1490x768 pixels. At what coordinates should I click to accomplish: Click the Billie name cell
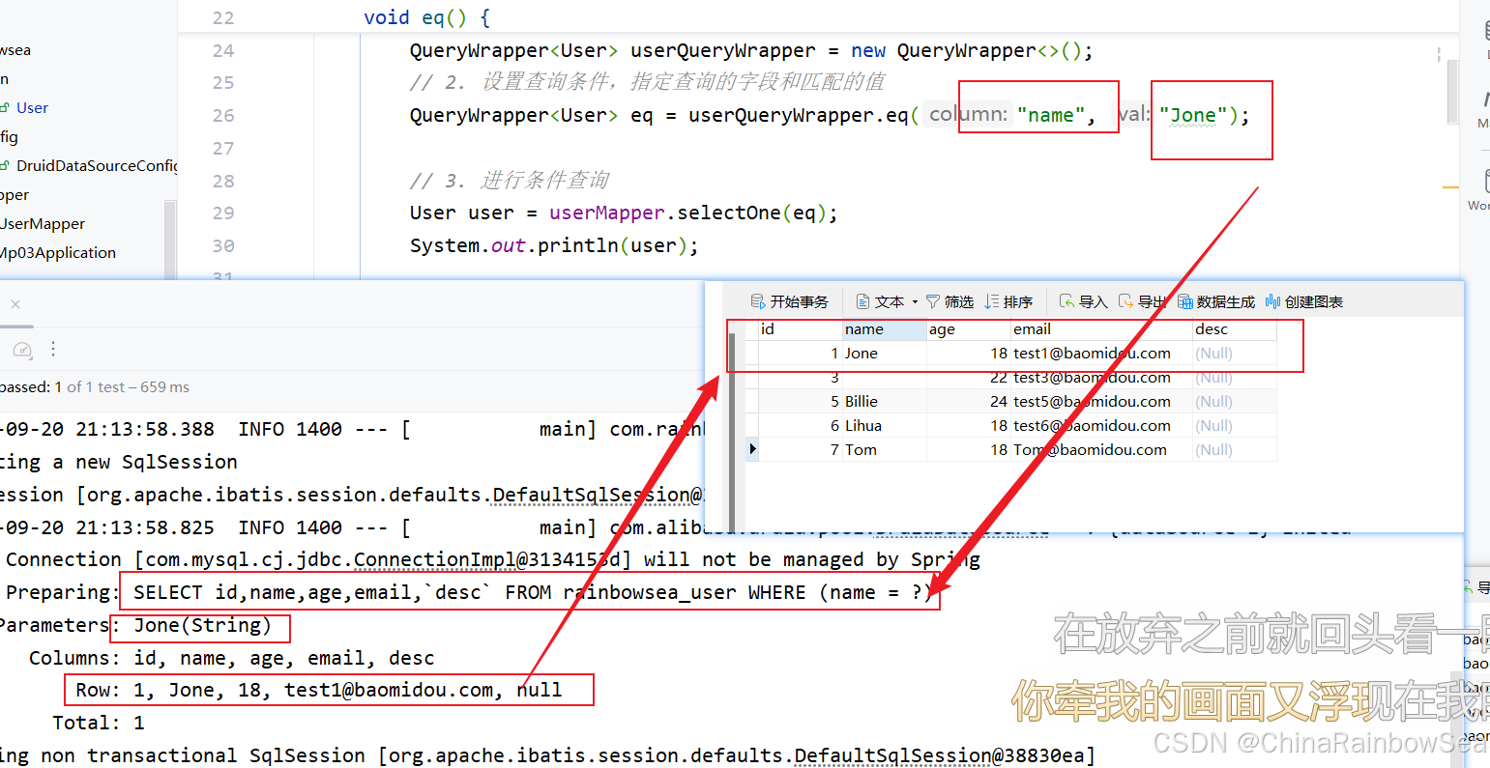point(884,402)
